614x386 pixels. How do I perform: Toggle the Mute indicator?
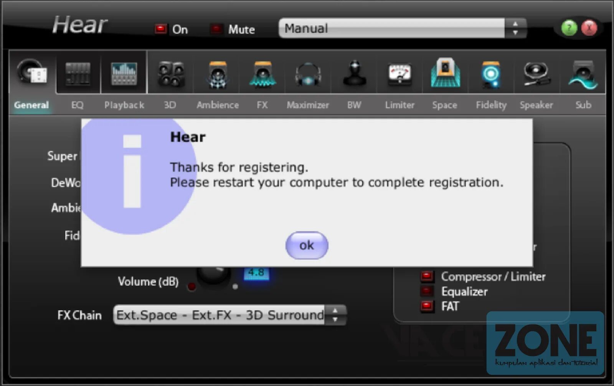coord(216,29)
